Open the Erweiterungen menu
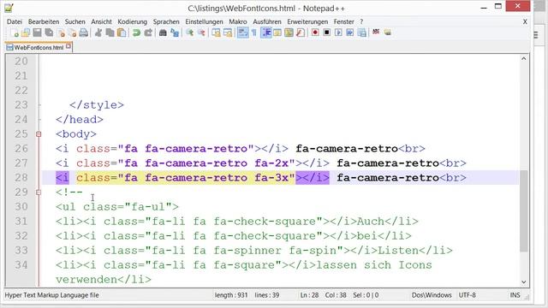Image resolution: width=548 pixels, height=308 pixels. [x=307, y=21]
